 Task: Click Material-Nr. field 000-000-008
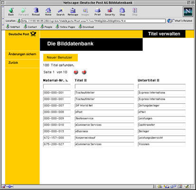tap(57, 112)
